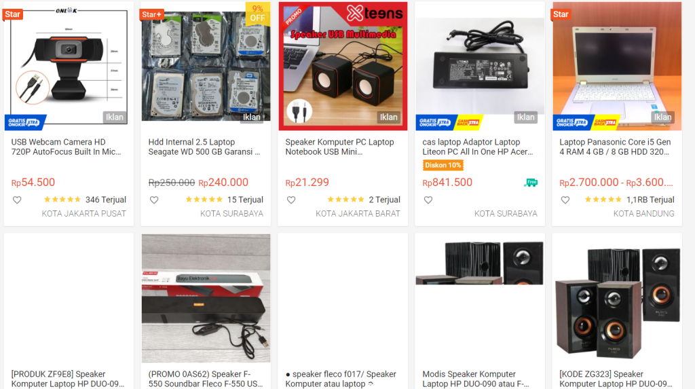This screenshot has height=389, width=695.
Task: Click the free shipping truck icon by Rp841.500
Action: click(x=531, y=183)
